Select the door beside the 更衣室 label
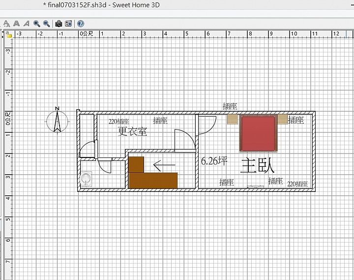Image resolution: width=354 pixels, height=280 pixels. (x=185, y=140)
